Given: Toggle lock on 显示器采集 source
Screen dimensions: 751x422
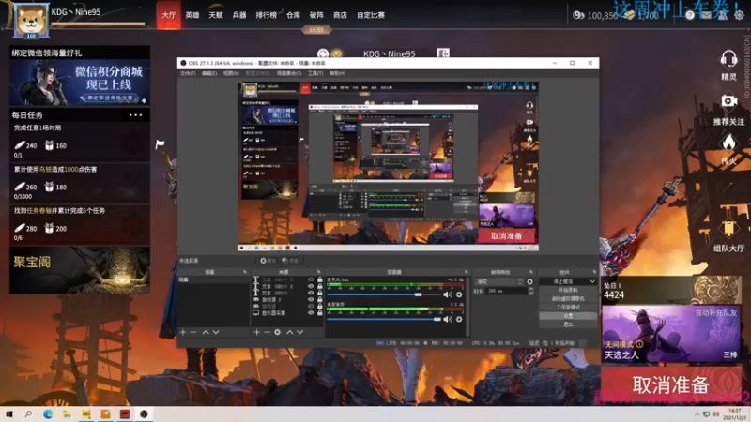Looking at the screenshot, I should pos(320,313).
